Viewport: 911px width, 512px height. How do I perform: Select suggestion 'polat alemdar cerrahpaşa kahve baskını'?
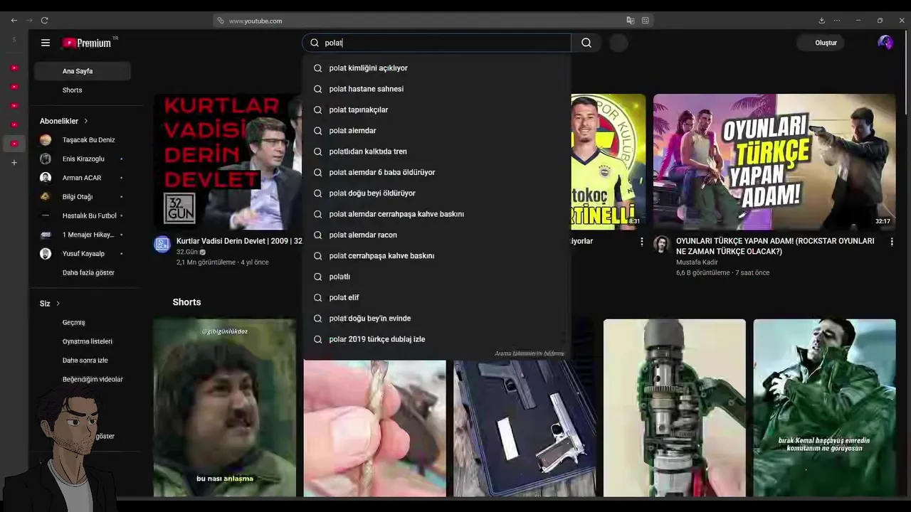436,214
